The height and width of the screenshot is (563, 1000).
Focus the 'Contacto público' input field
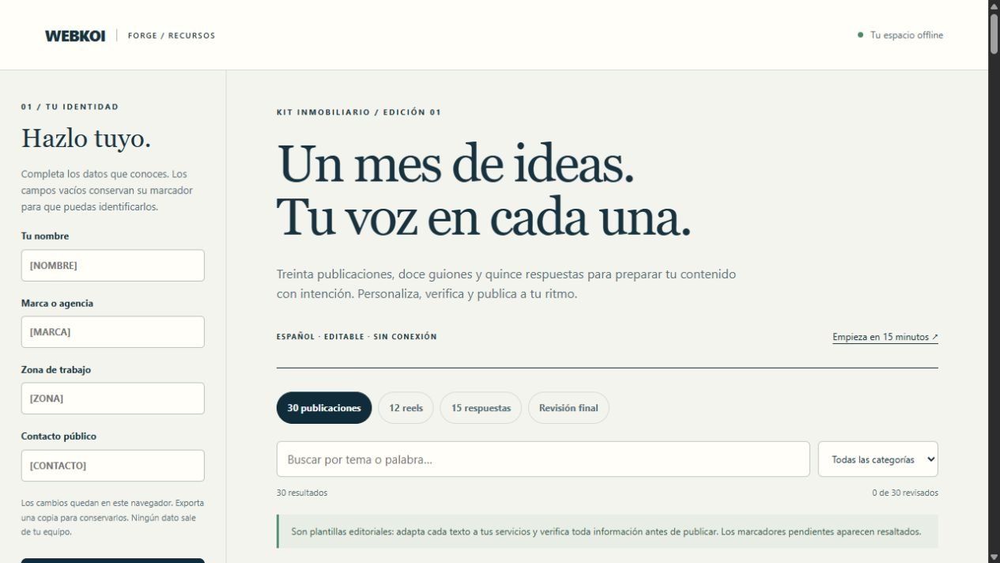coord(113,466)
